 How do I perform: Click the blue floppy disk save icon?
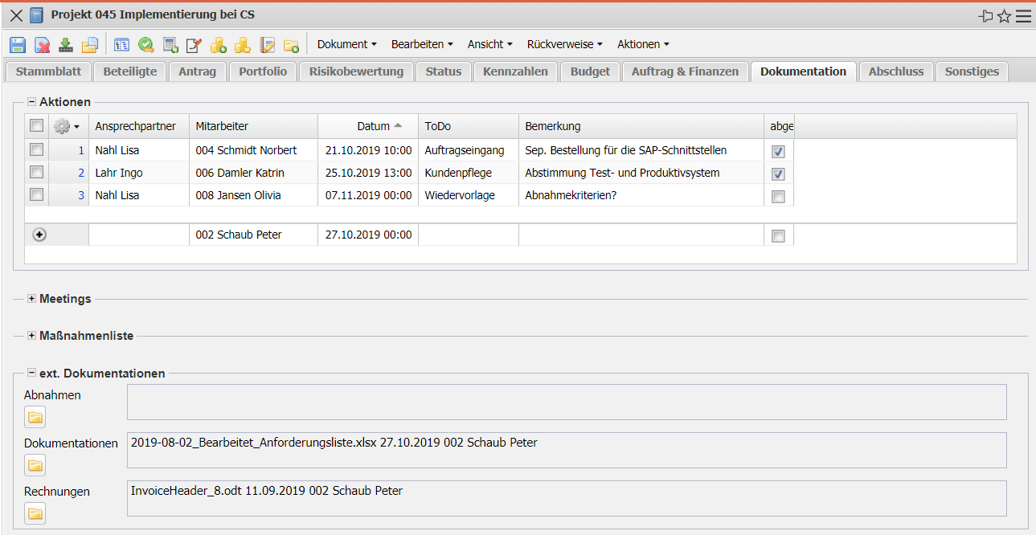18,45
